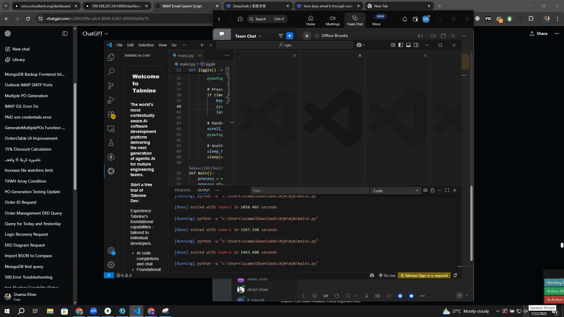The height and width of the screenshot is (317, 564).
Task: Open Source Control in the activity bar
Action: point(111,85)
